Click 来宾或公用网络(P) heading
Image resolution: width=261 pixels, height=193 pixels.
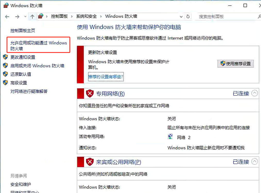pos(119,162)
